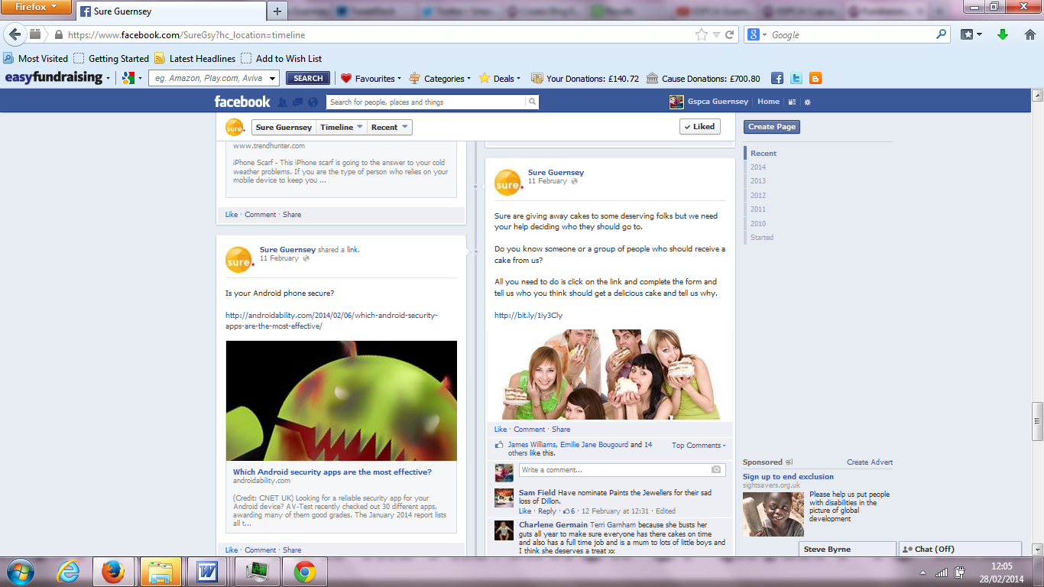The image size is (1044, 587).
Task: Open the Recent dropdown in page header
Action: [x=390, y=127]
